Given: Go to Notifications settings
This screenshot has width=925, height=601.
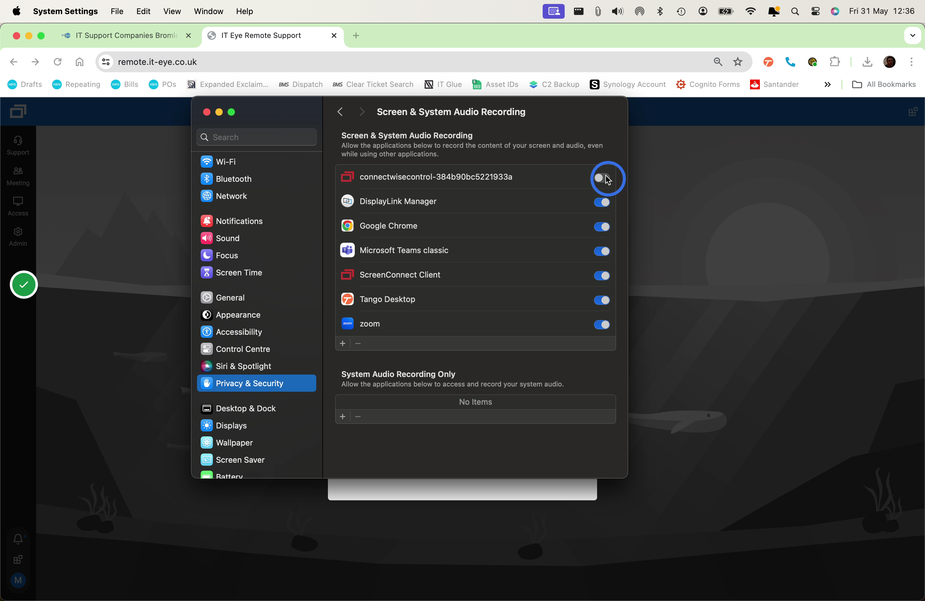Looking at the screenshot, I should 257,221.
